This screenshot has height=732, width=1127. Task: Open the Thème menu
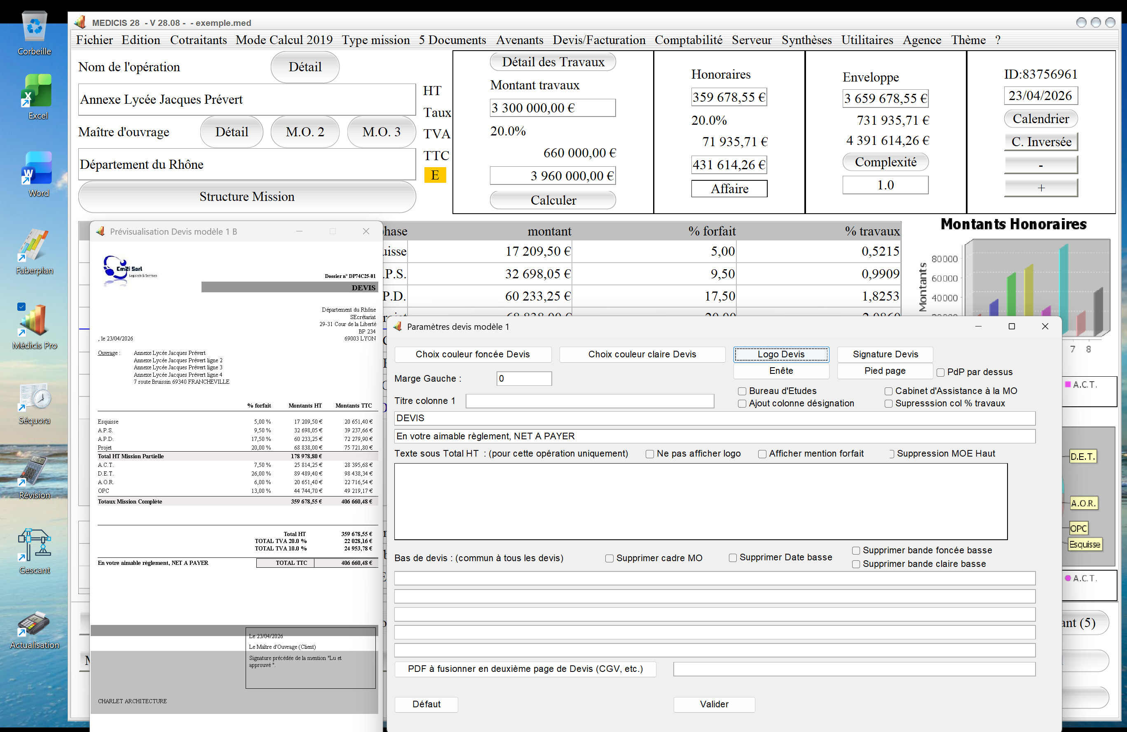point(968,40)
